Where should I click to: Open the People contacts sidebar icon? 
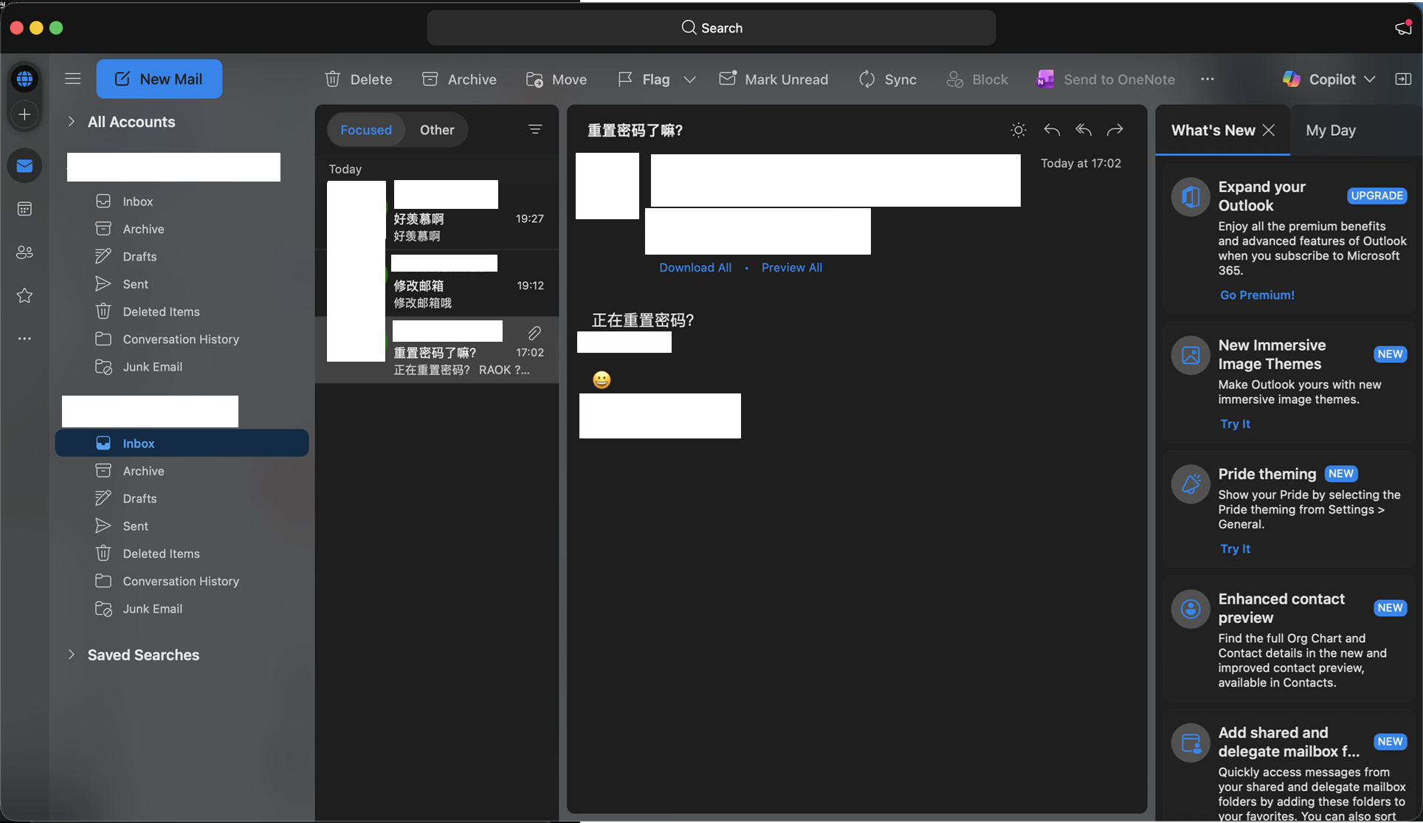tap(24, 252)
